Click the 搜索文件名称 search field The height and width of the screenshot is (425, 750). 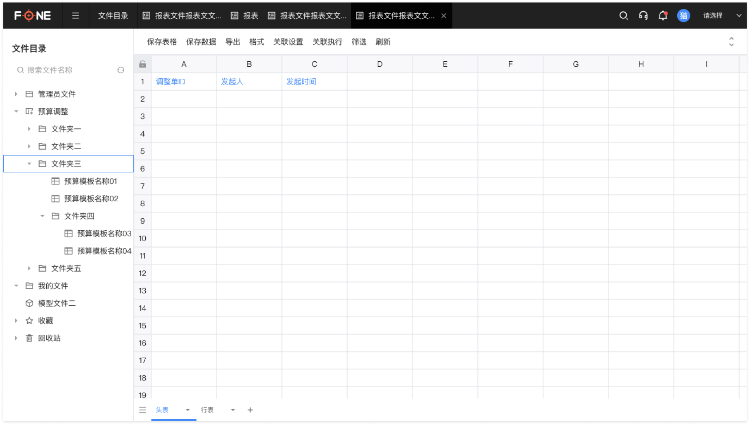pos(66,70)
